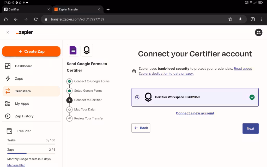
Task: Close the Zapier Transfer tab
Action: click(x=99, y=9)
